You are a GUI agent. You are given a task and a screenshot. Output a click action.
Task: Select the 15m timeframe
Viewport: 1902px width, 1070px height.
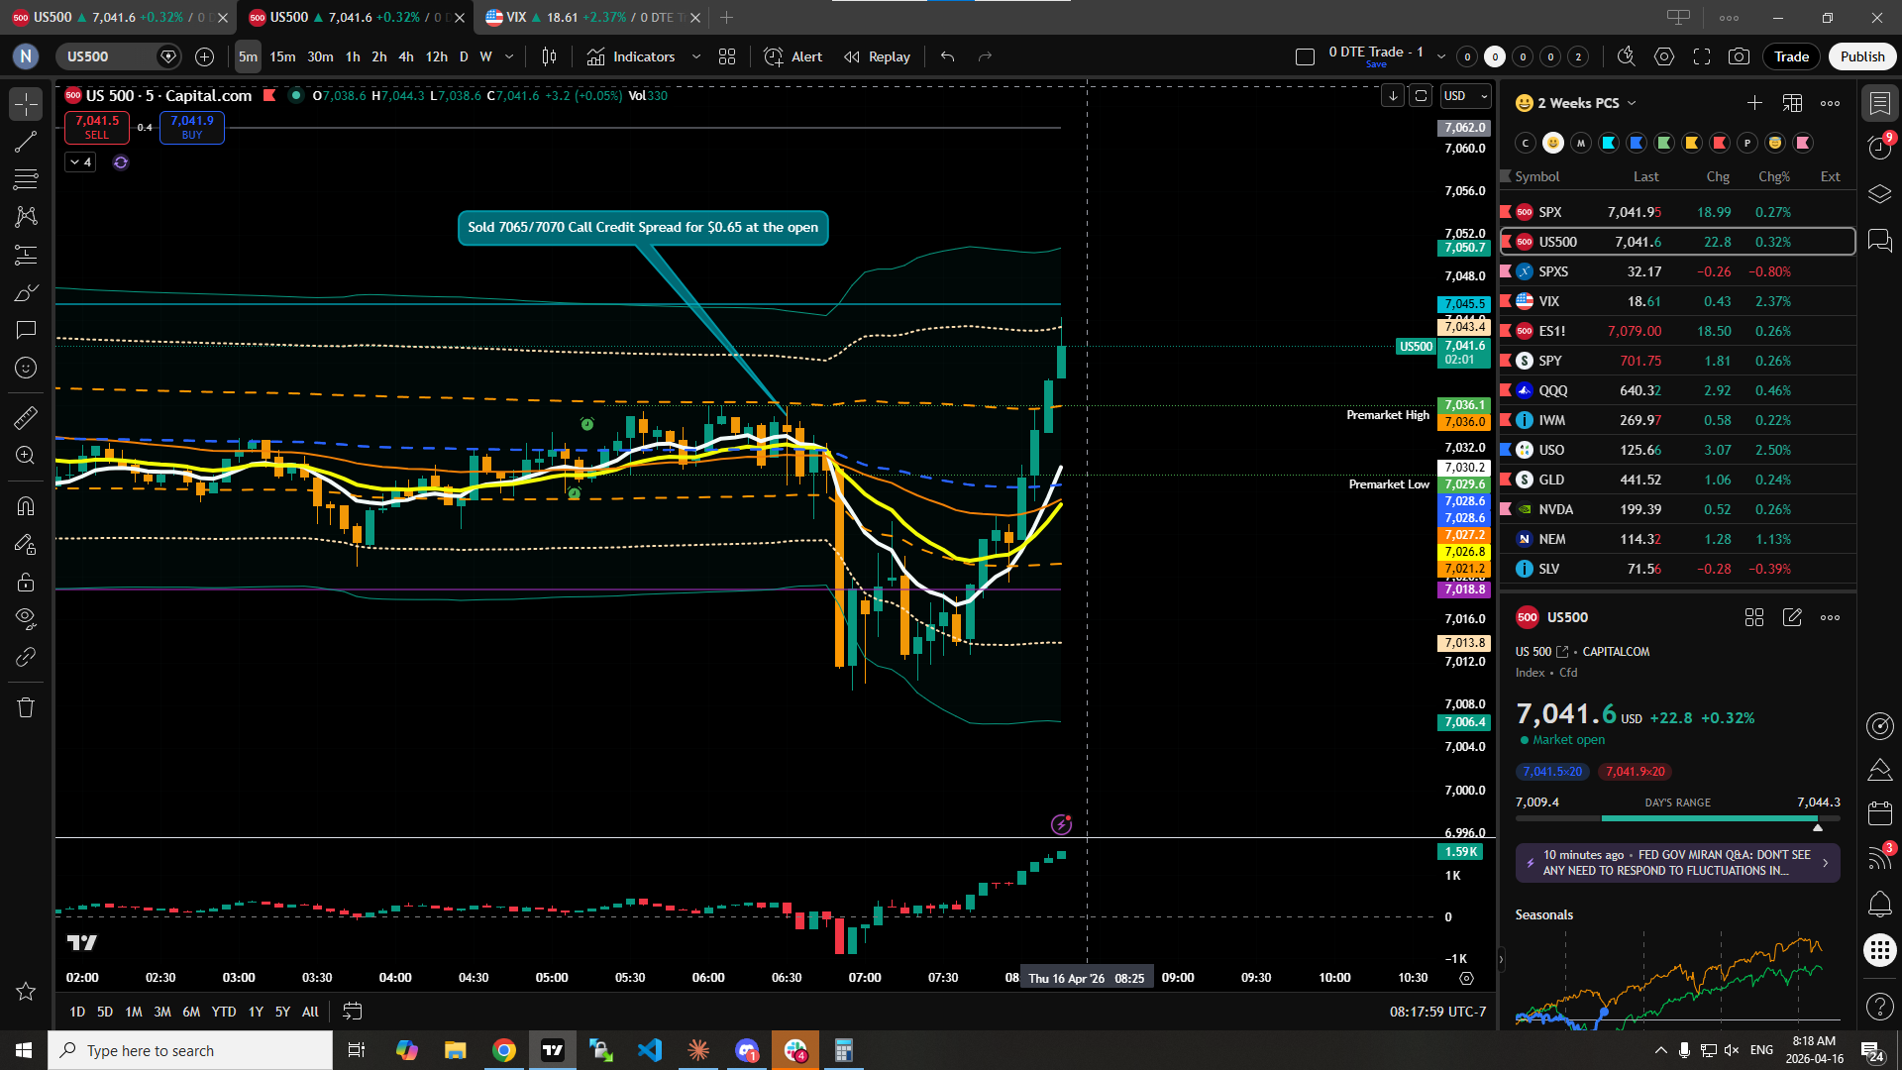(x=282, y=56)
